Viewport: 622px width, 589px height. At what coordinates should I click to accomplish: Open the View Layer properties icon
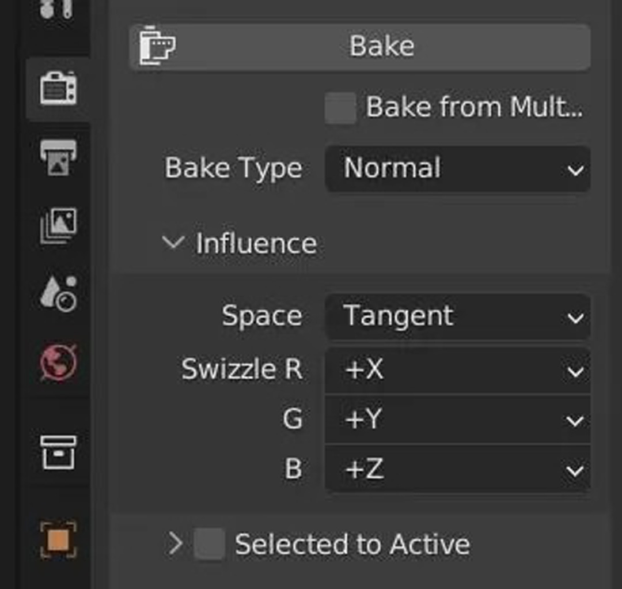(58, 225)
